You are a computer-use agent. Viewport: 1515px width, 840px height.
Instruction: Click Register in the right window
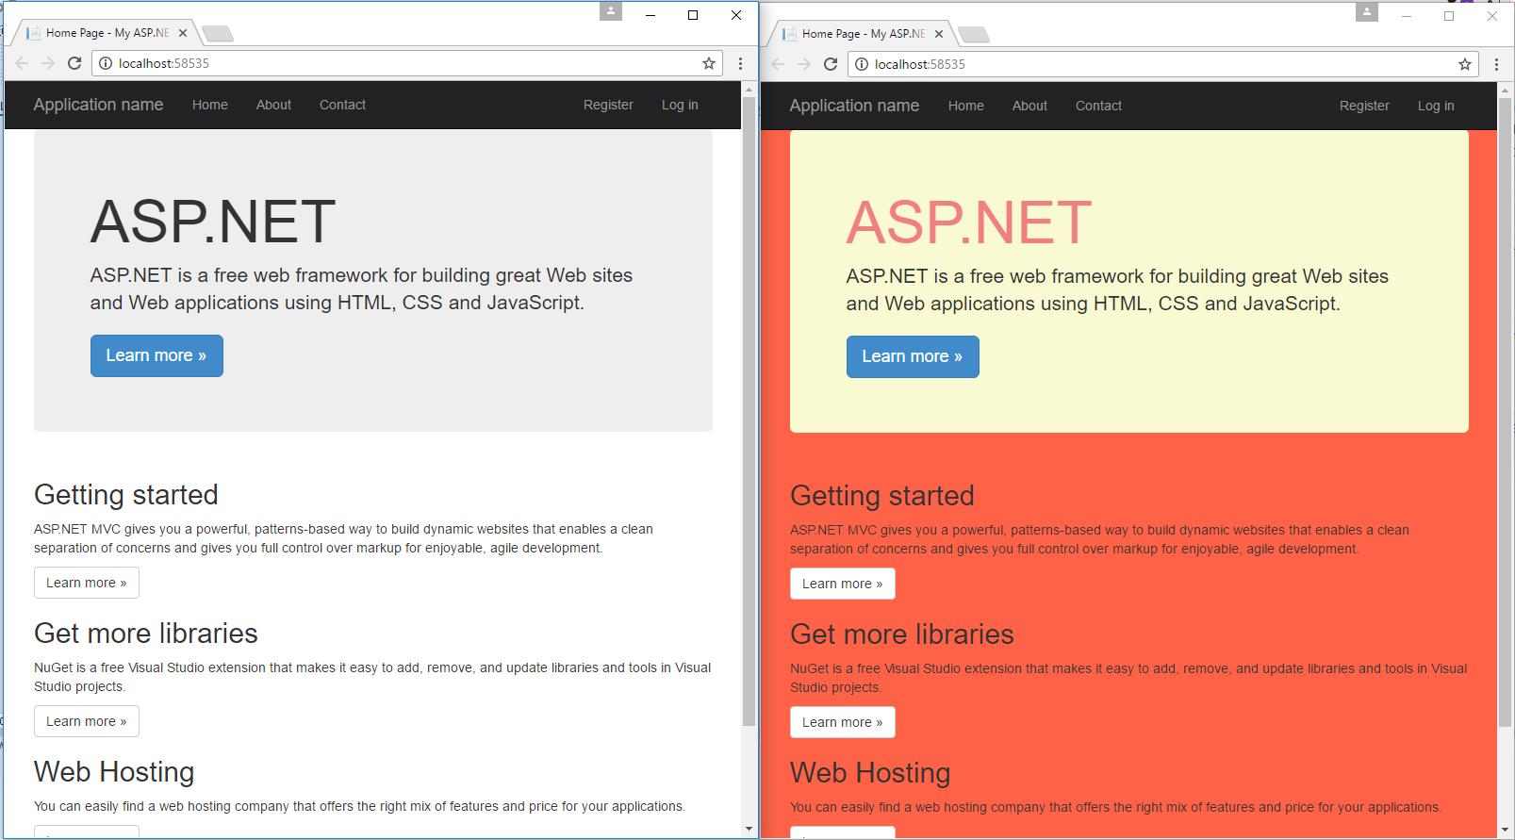coord(1364,106)
